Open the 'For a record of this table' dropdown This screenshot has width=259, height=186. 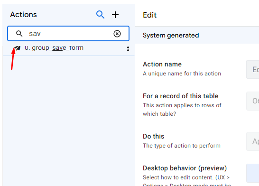[252, 101]
